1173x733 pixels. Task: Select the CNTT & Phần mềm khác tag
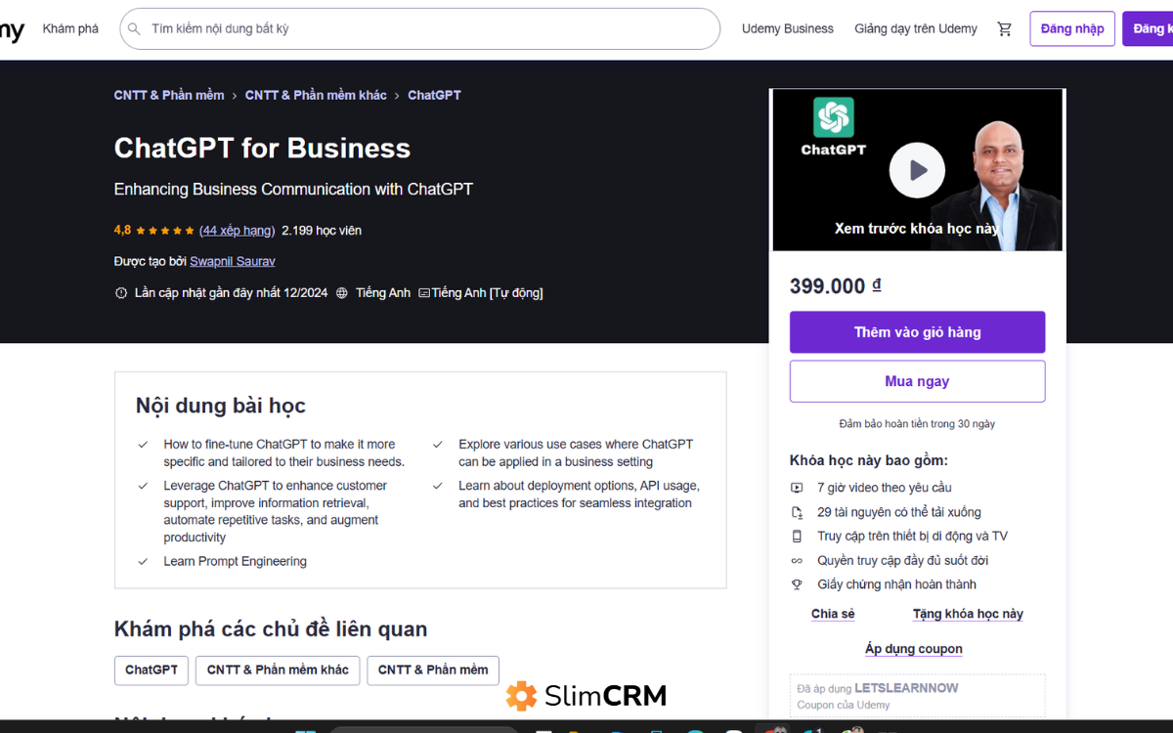tap(278, 670)
